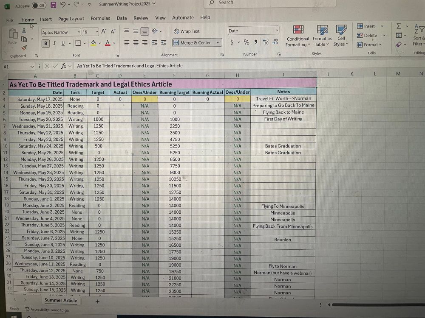Image resolution: width=425 pixels, height=318 pixels.
Task: Click the Align Left icon
Action: (x=127, y=43)
